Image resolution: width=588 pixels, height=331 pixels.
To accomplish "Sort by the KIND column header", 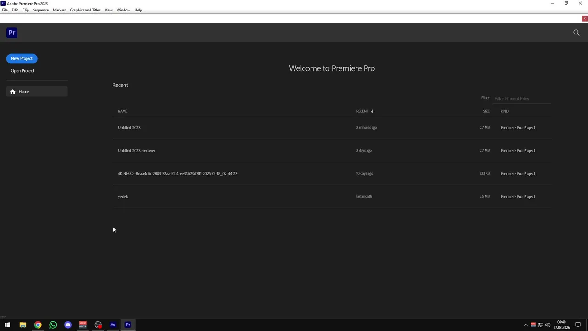I will pyautogui.click(x=504, y=111).
